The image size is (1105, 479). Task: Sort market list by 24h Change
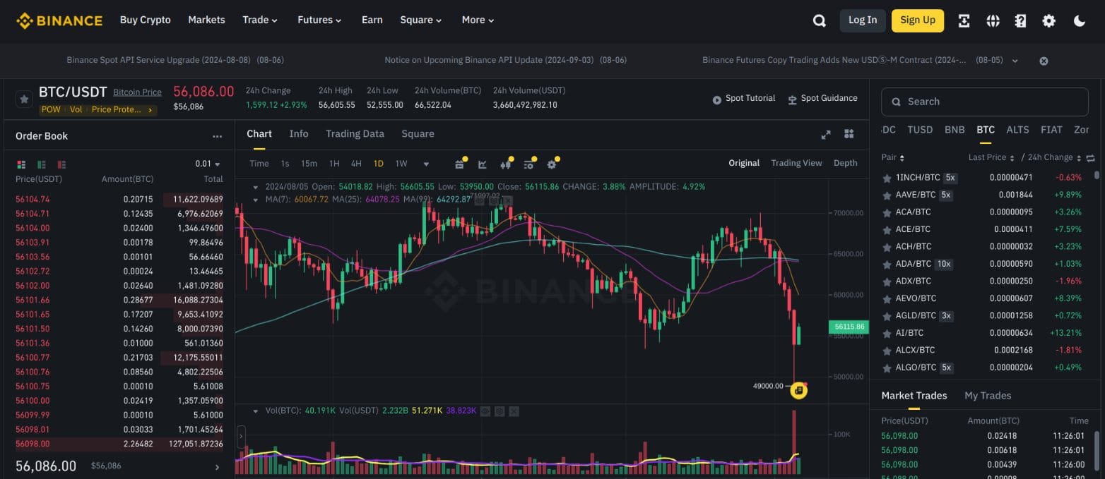click(x=1054, y=157)
